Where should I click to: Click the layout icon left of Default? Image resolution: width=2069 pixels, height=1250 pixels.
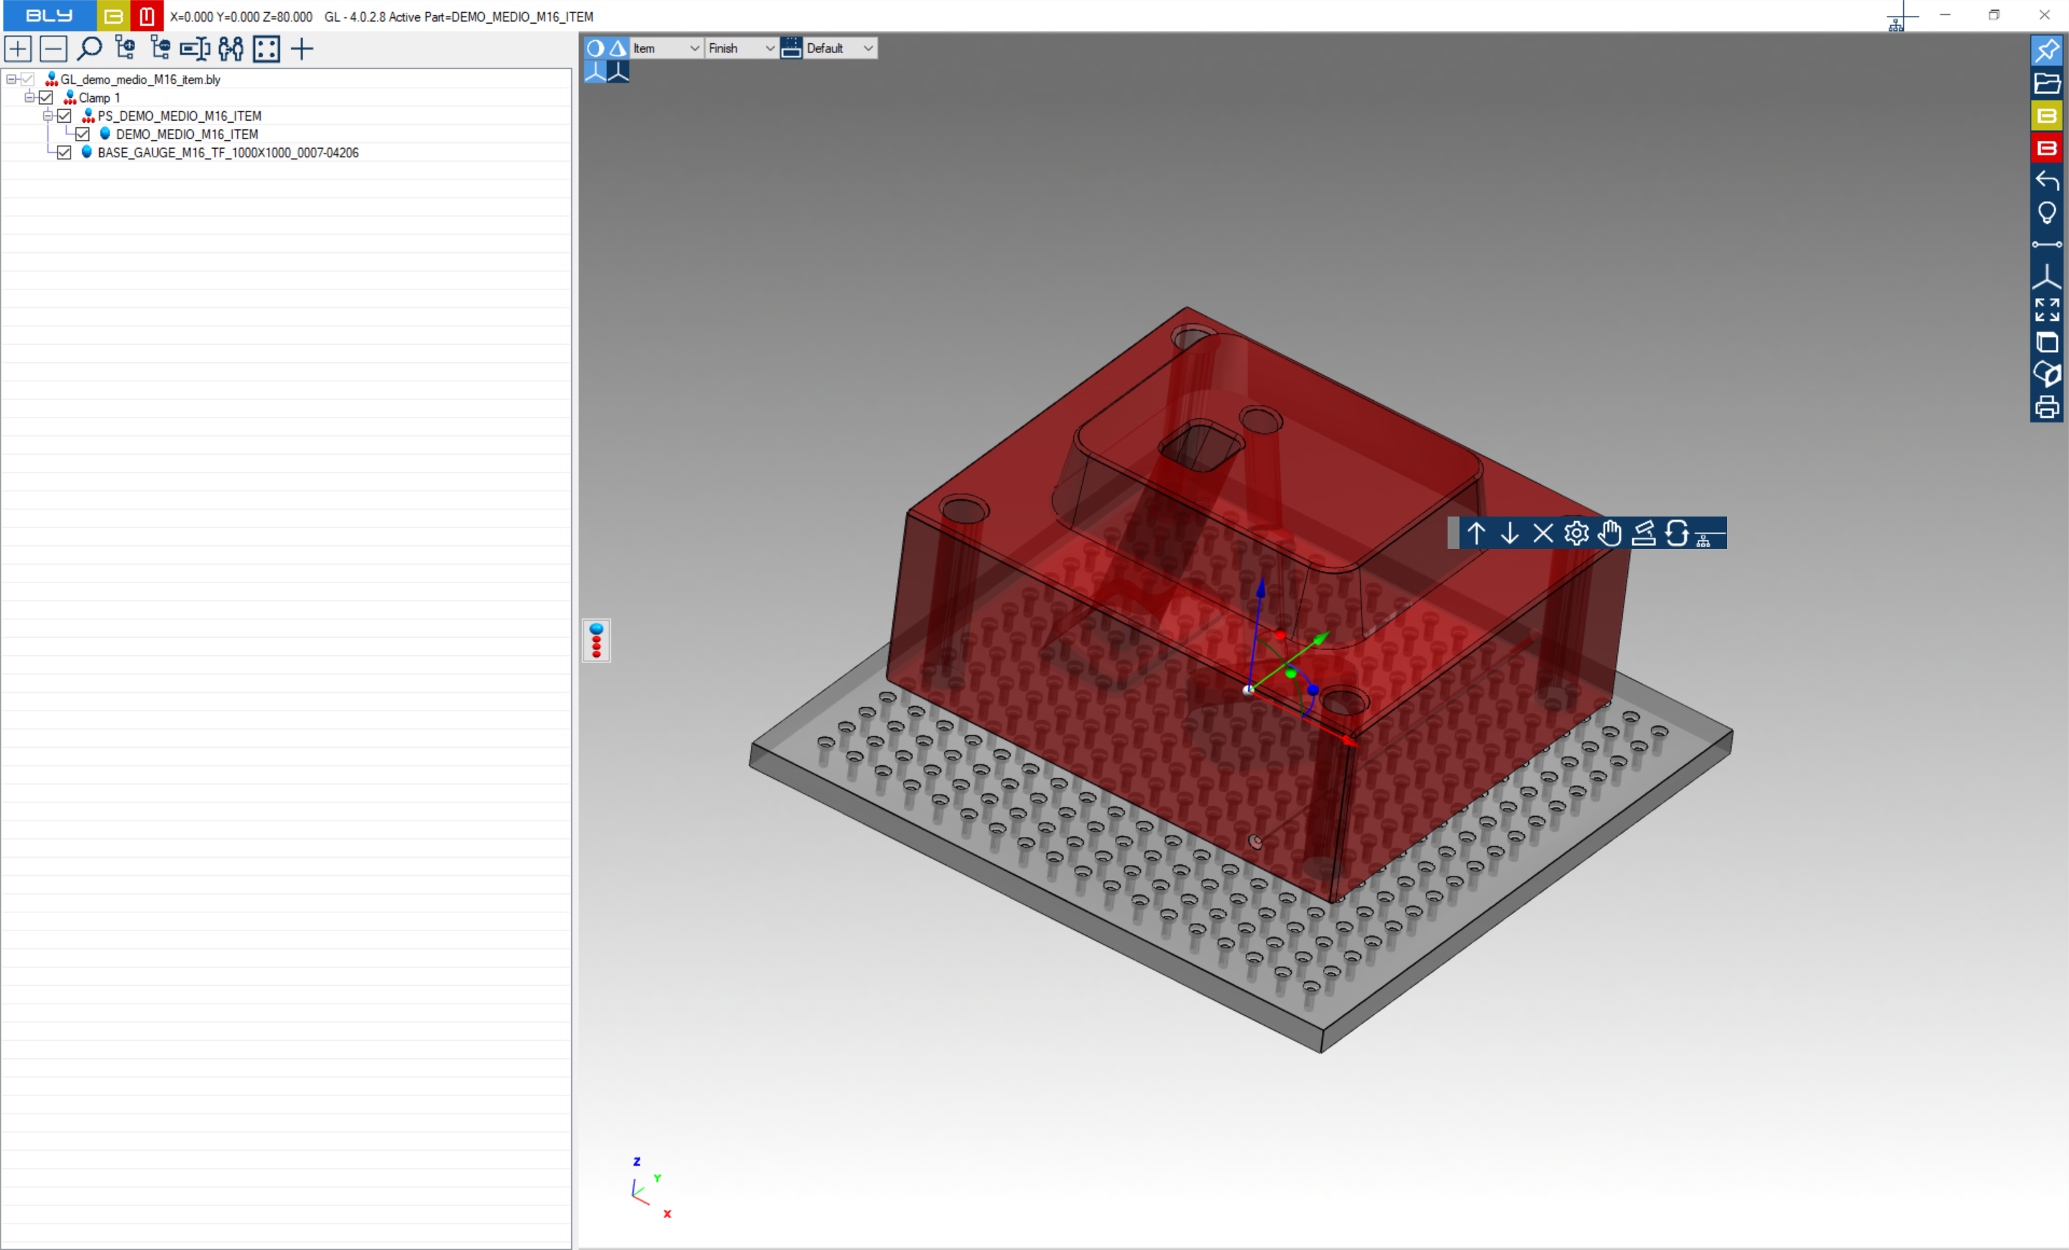(x=791, y=48)
